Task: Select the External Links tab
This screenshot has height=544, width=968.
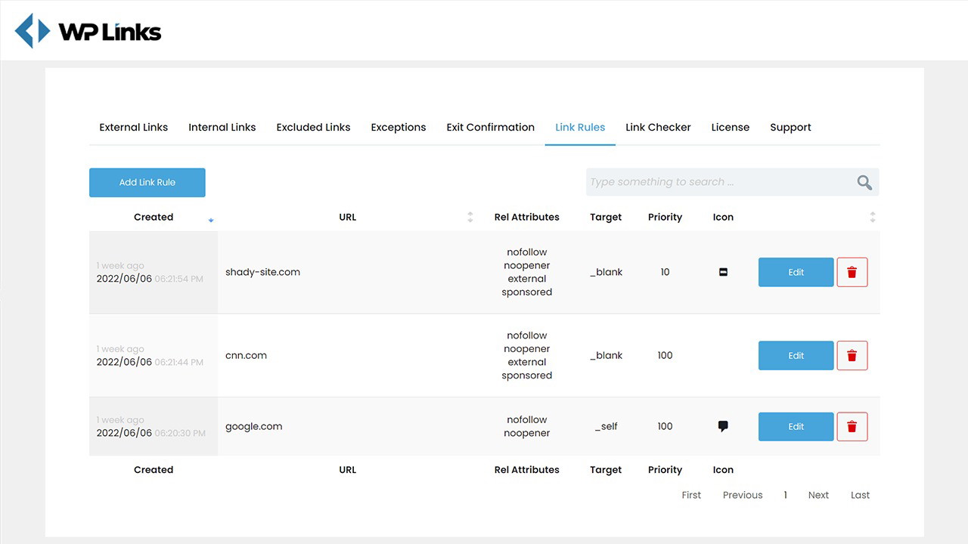Action: coord(133,127)
